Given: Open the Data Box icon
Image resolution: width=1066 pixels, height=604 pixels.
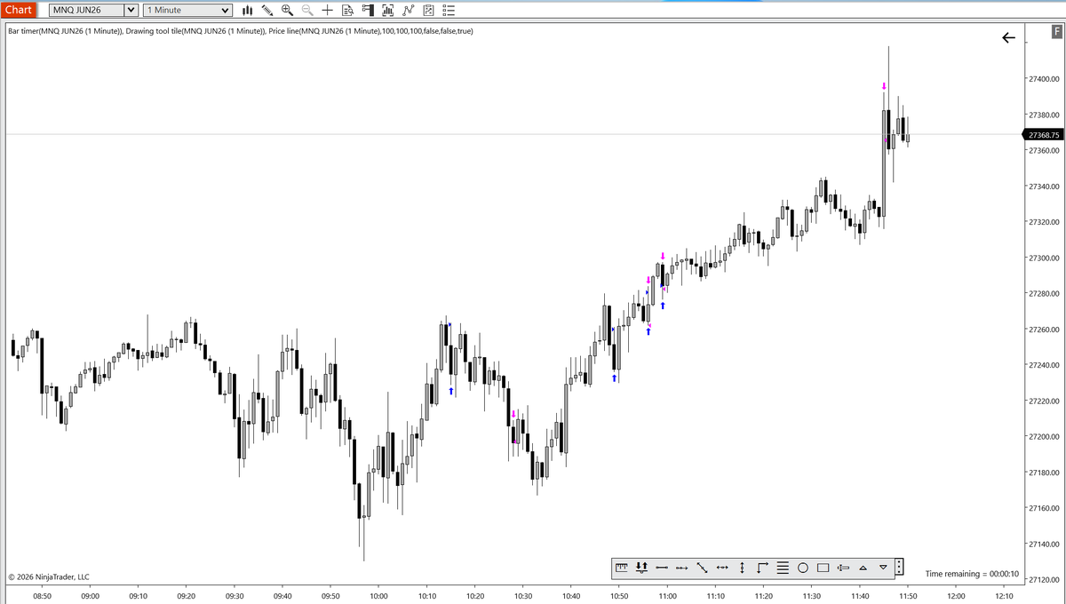Looking at the screenshot, I should pyautogui.click(x=347, y=11).
